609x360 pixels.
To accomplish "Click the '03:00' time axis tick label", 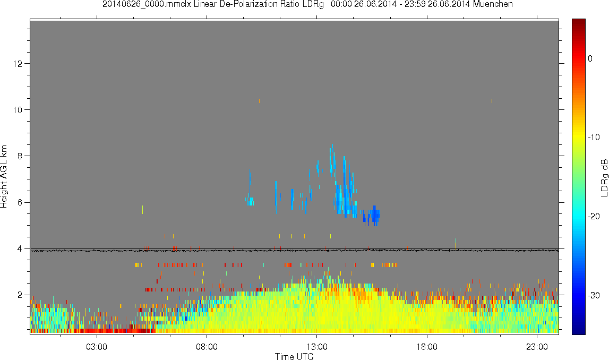I will 96,347.
